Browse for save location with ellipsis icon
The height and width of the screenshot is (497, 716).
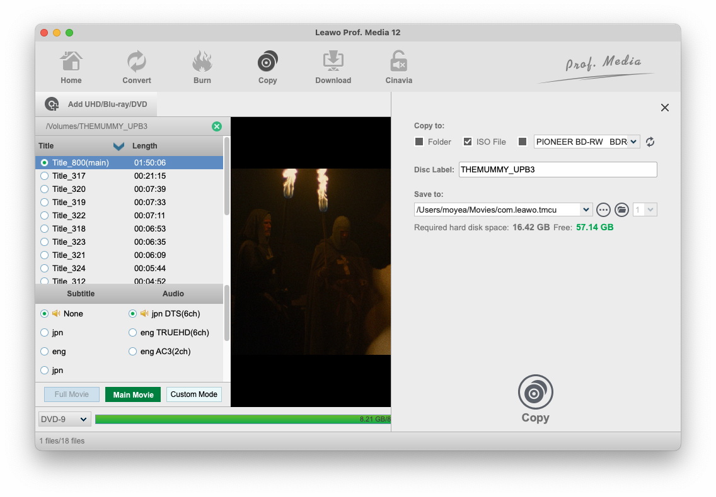point(603,209)
